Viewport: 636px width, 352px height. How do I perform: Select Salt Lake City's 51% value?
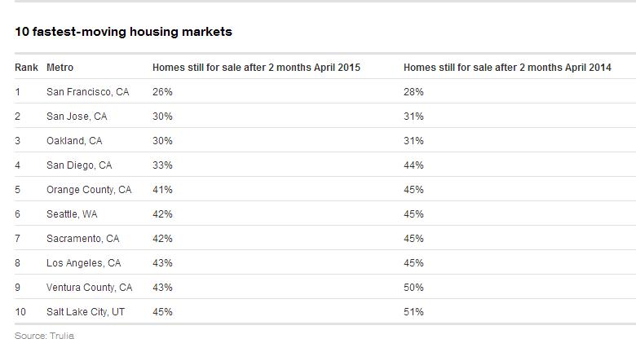(413, 311)
